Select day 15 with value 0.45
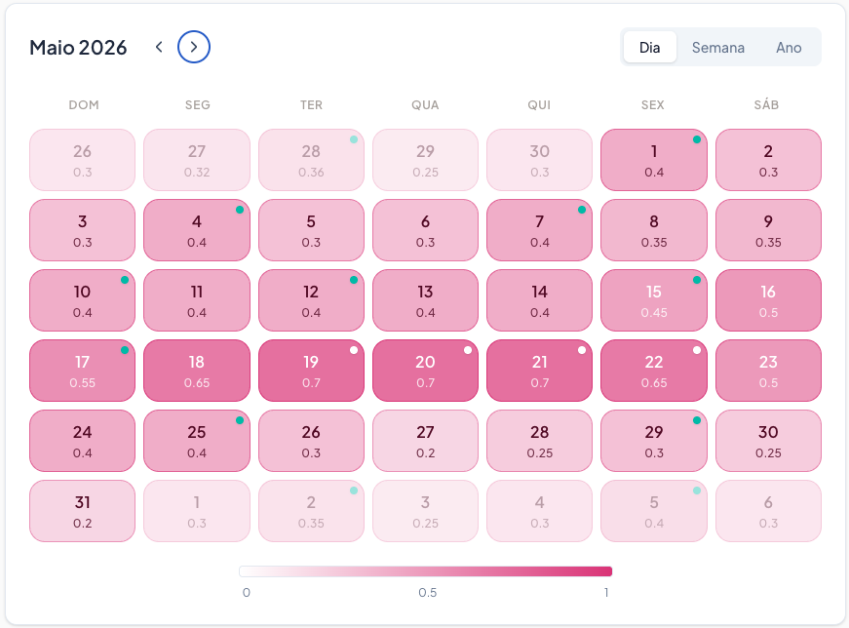 coord(654,300)
